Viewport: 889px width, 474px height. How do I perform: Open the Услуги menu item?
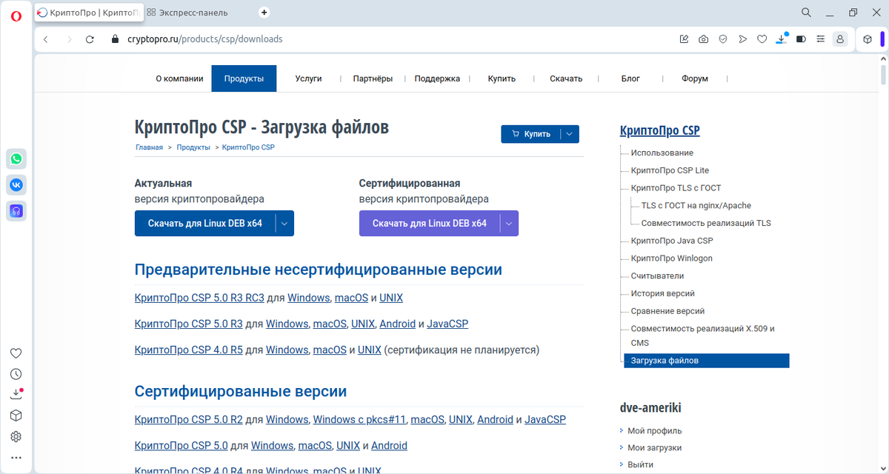tap(308, 79)
